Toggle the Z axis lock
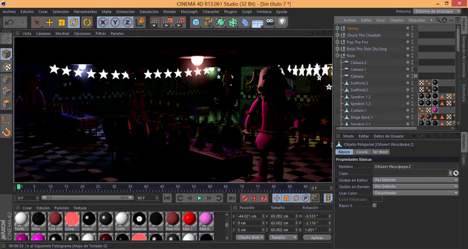The height and width of the screenshot is (249, 468). click(x=127, y=22)
